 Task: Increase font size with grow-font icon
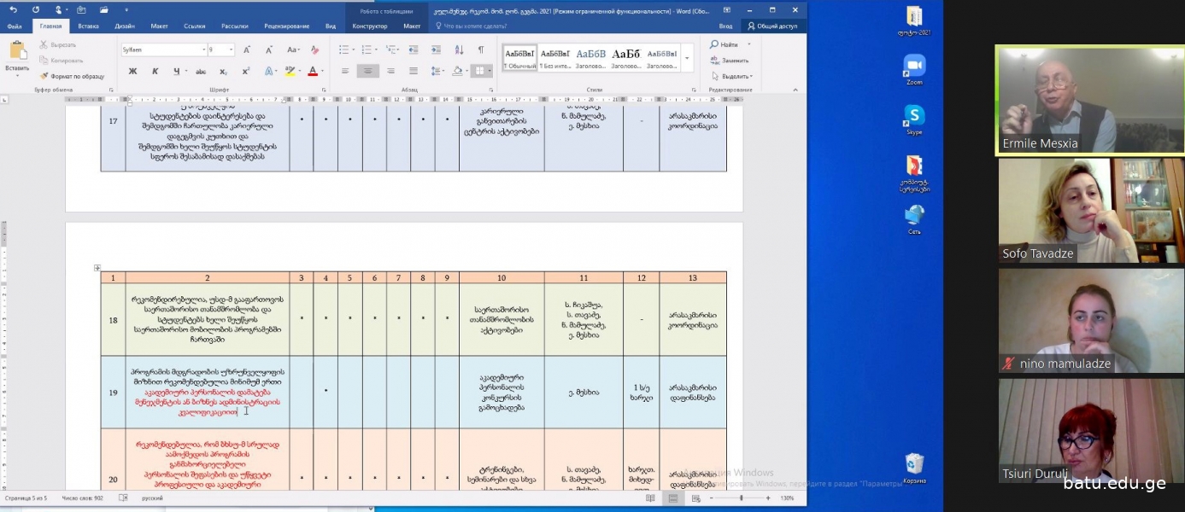(x=247, y=49)
